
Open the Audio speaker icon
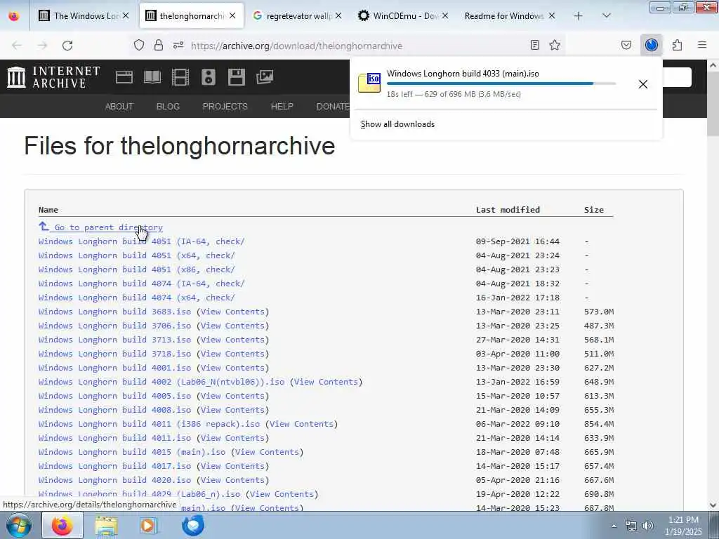pyautogui.click(x=209, y=77)
